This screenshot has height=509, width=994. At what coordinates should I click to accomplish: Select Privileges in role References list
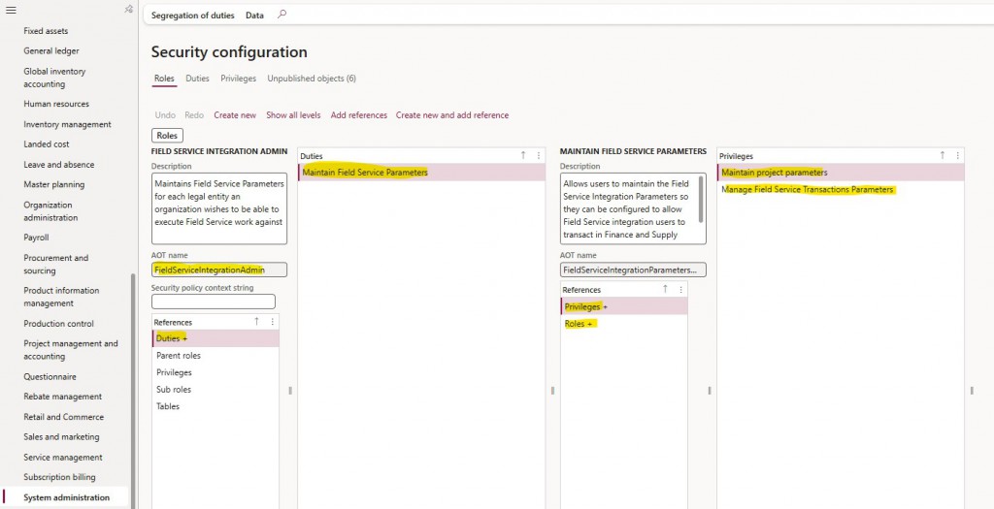[x=215, y=372]
